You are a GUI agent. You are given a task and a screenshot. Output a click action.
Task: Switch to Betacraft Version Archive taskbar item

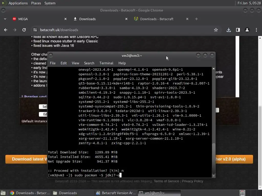pos(116,193)
